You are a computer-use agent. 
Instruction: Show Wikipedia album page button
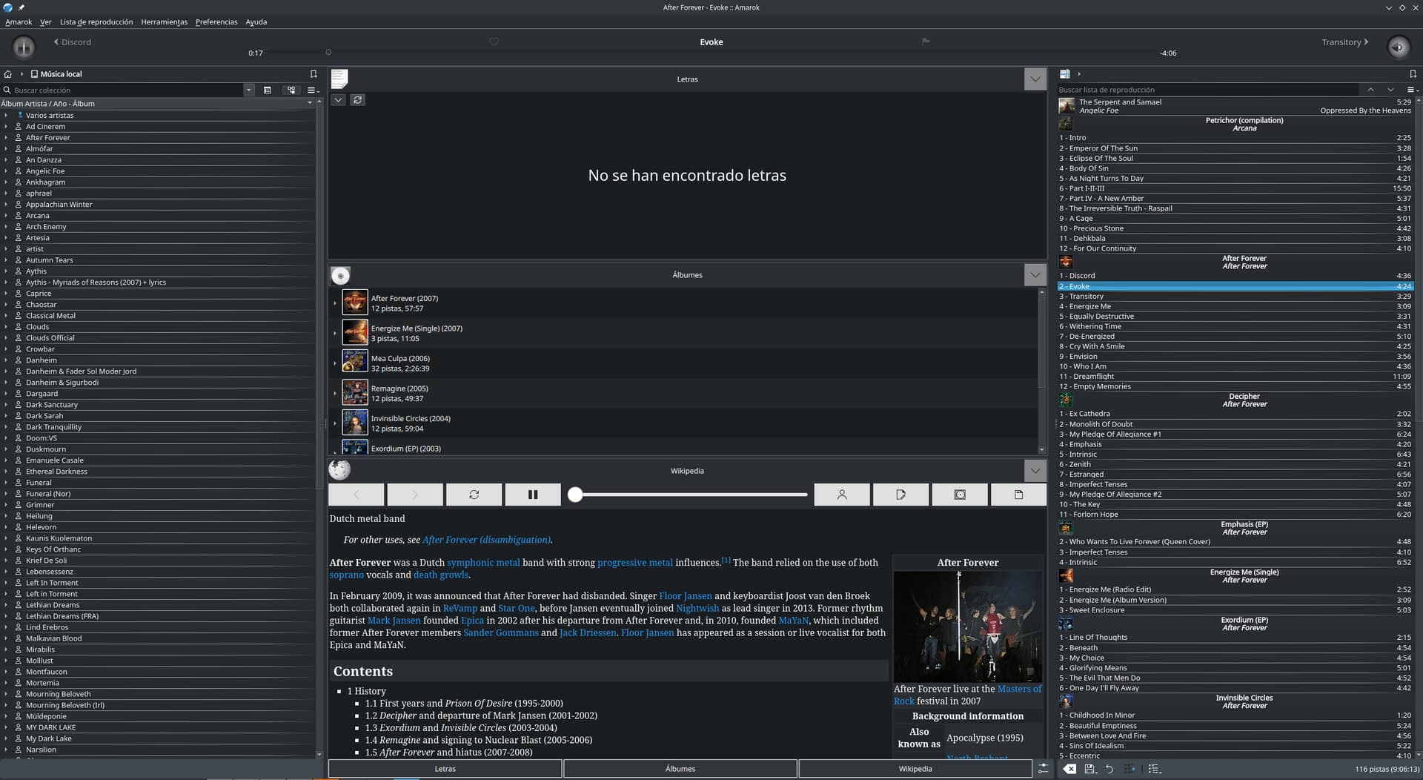[960, 495]
